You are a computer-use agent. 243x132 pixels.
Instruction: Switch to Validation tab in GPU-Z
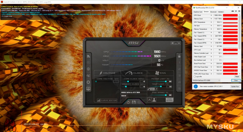click(221, 12)
